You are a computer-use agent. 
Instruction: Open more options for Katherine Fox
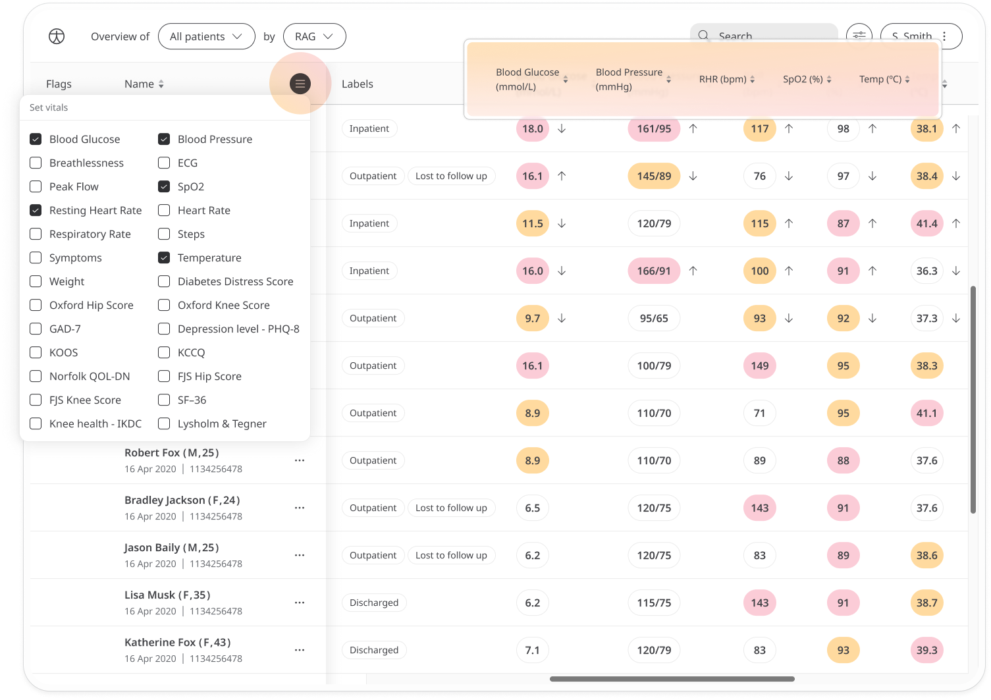300,650
